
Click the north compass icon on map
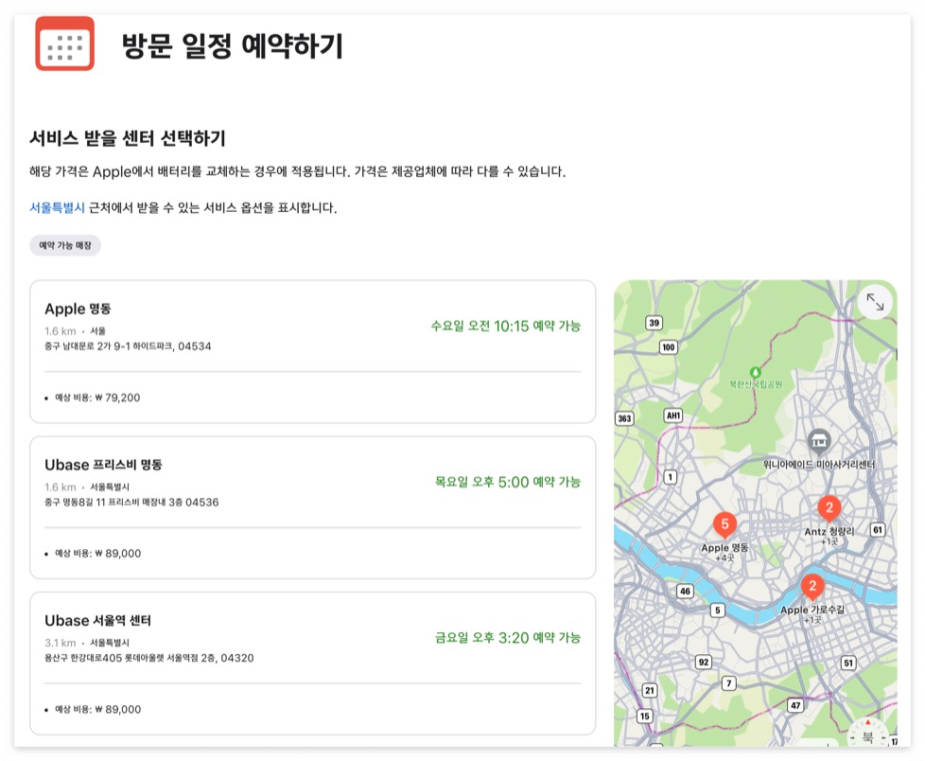click(x=867, y=734)
